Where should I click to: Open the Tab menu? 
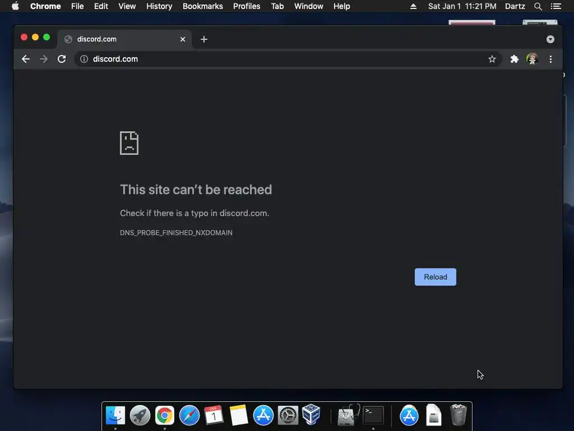click(x=277, y=6)
